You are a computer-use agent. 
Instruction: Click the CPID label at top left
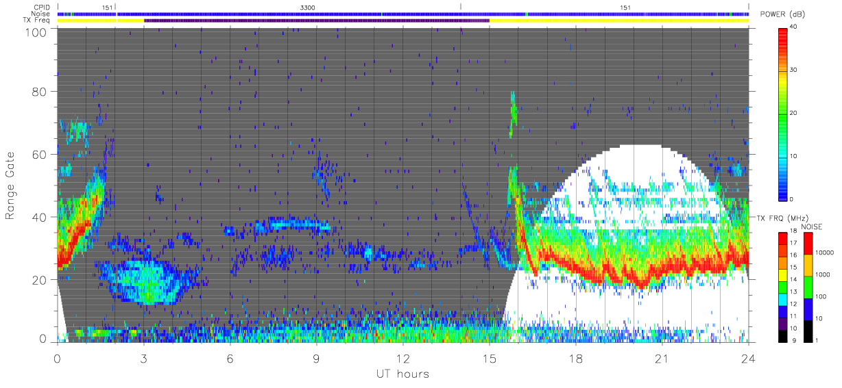pos(42,7)
